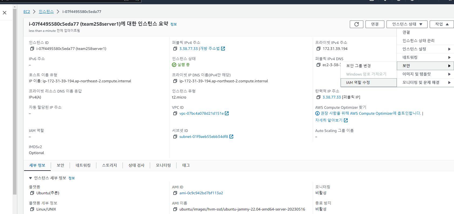Click IMDSv2 value Optional

[36, 153]
